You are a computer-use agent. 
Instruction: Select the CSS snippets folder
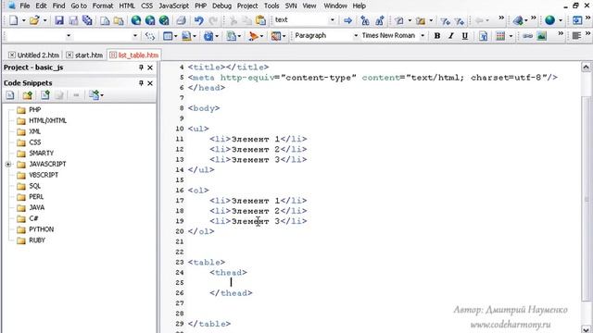pyautogui.click(x=35, y=142)
